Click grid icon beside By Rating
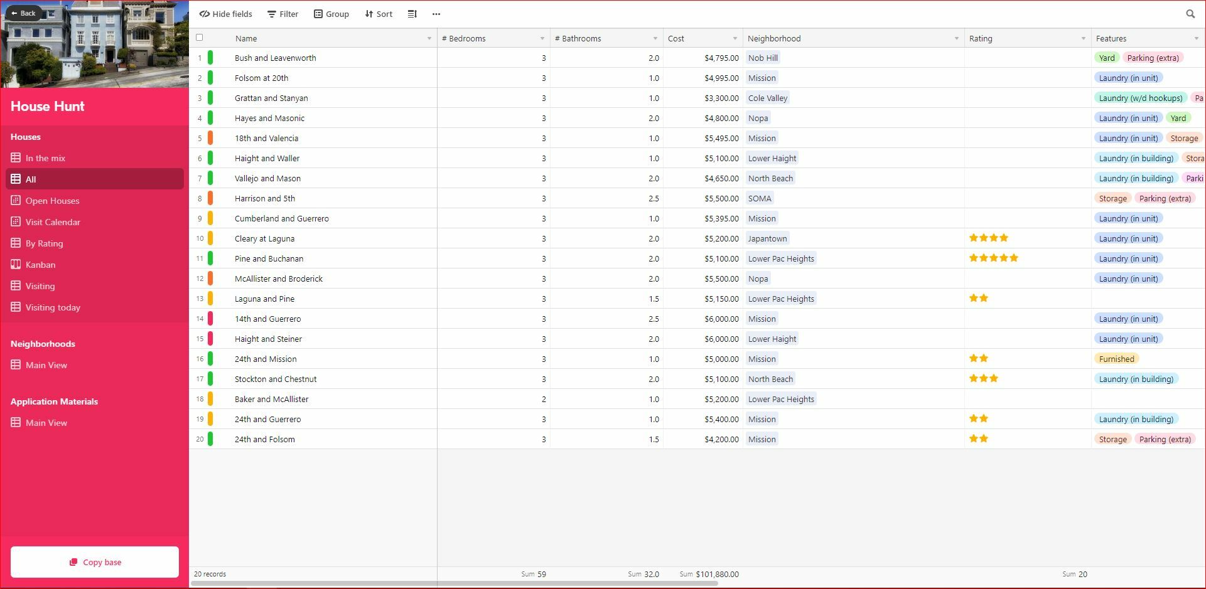Screen dimensions: 1206x589 pos(16,243)
